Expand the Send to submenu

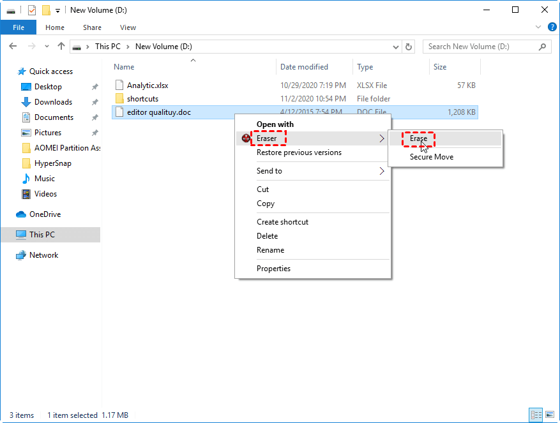(382, 171)
